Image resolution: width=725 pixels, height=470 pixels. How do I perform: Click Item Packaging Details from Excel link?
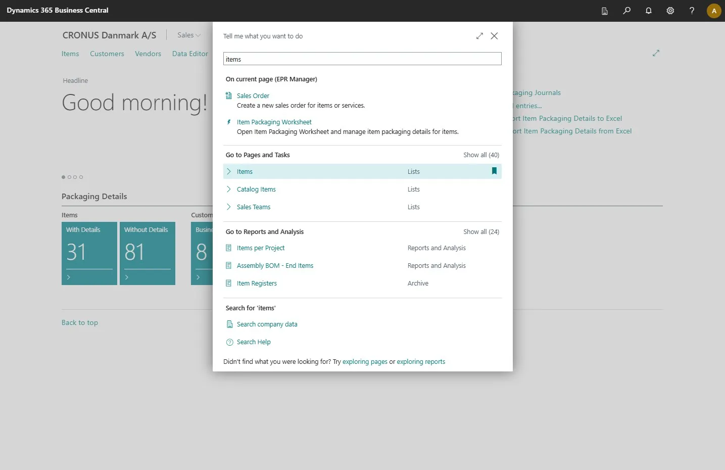click(572, 131)
